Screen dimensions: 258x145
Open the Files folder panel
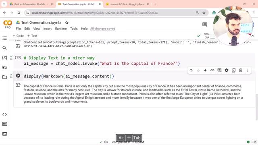(4, 77)
